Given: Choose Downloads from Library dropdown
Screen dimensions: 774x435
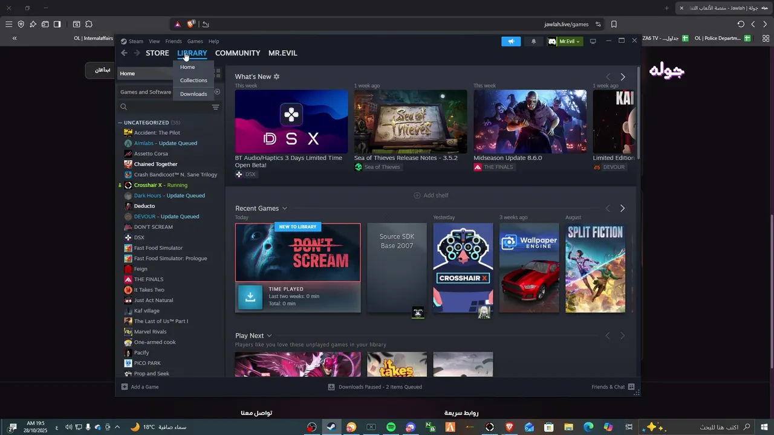Looking at the screenshot, I should pos(193,94).
